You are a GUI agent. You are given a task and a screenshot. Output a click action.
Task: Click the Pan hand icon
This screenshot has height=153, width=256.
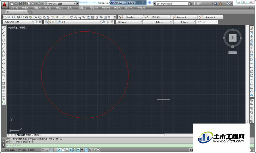[71, 17]
